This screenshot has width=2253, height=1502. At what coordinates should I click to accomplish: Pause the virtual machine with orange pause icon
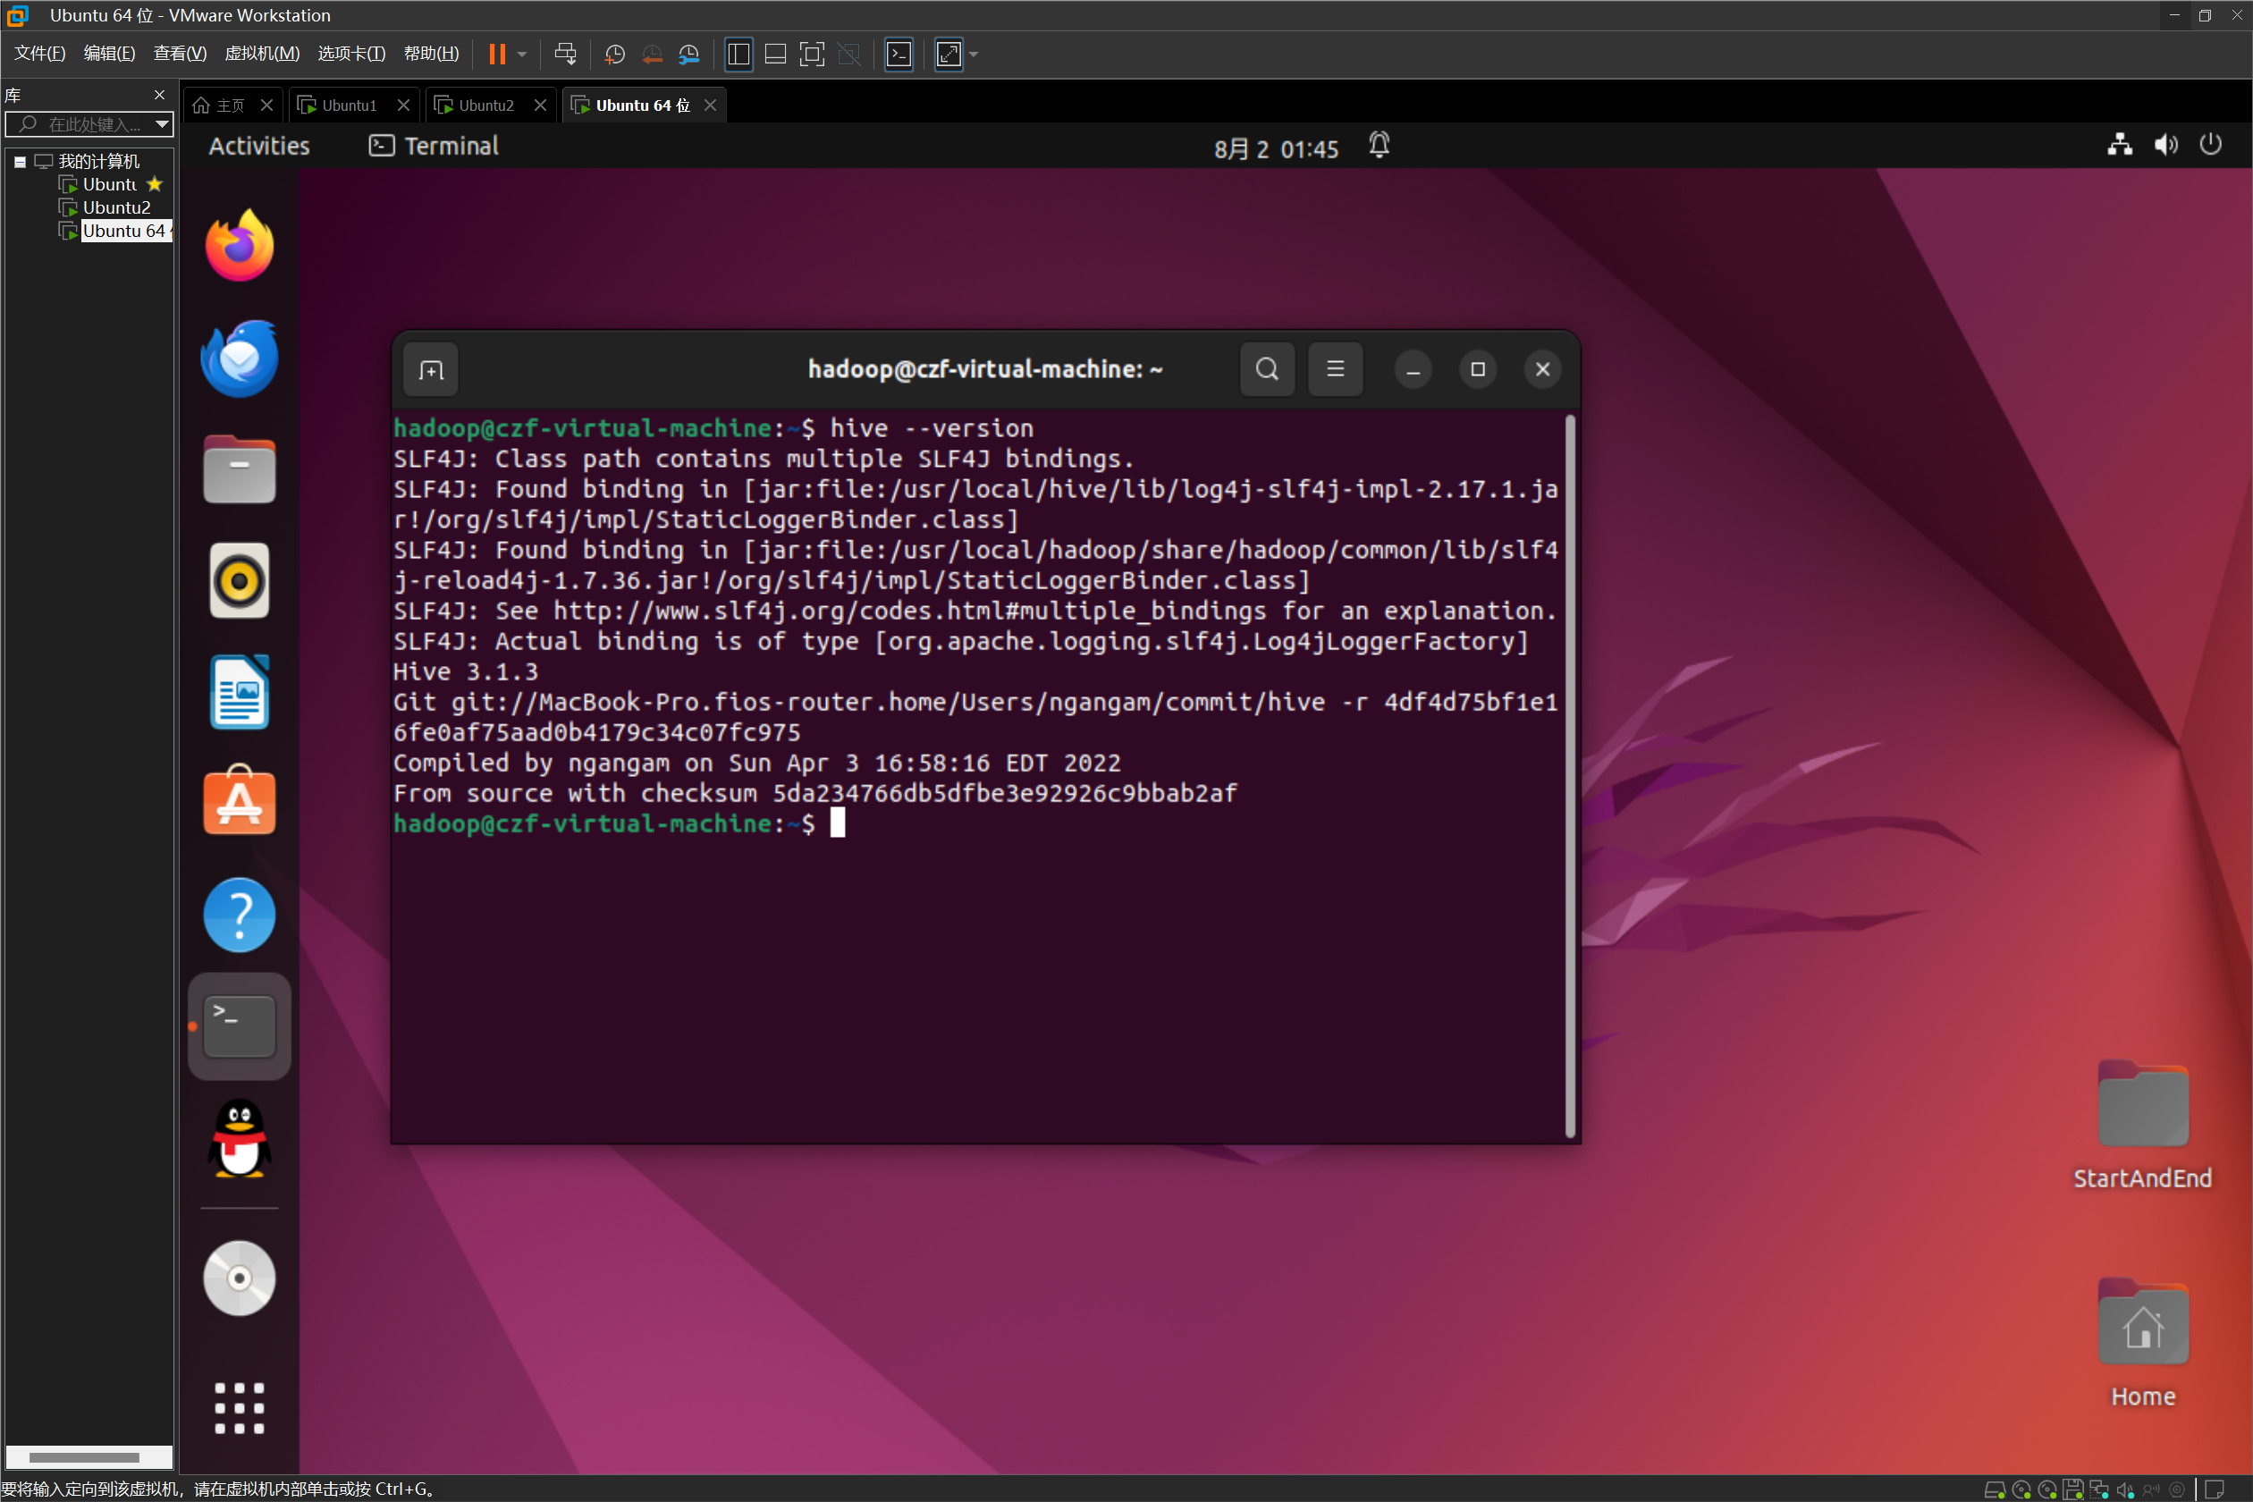(496, 55)
